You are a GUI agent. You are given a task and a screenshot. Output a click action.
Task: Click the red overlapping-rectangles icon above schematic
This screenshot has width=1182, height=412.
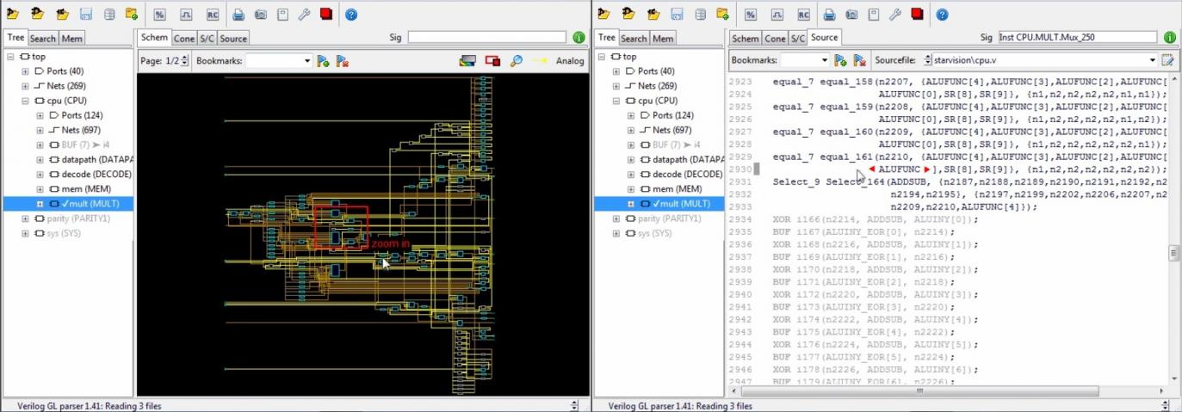492,61
